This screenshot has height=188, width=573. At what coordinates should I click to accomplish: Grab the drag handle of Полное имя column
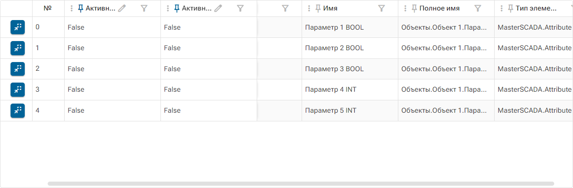(x=405, y=8)
